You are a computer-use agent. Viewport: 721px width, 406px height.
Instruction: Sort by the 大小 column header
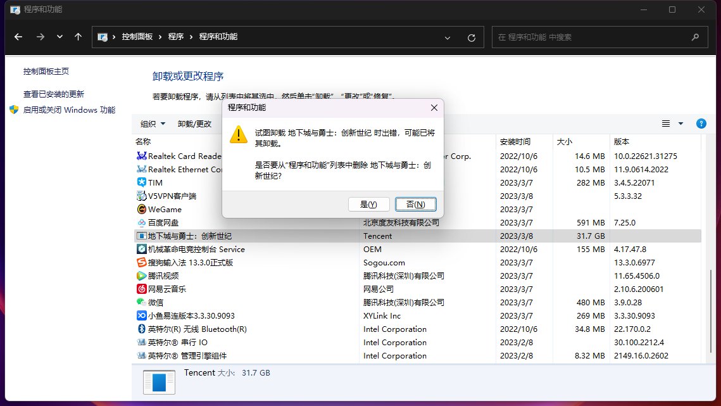click(564, 142)
